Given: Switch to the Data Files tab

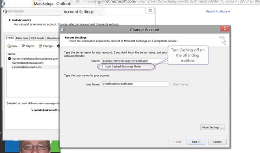Looking at the screenshot, I should coord(22,38).
